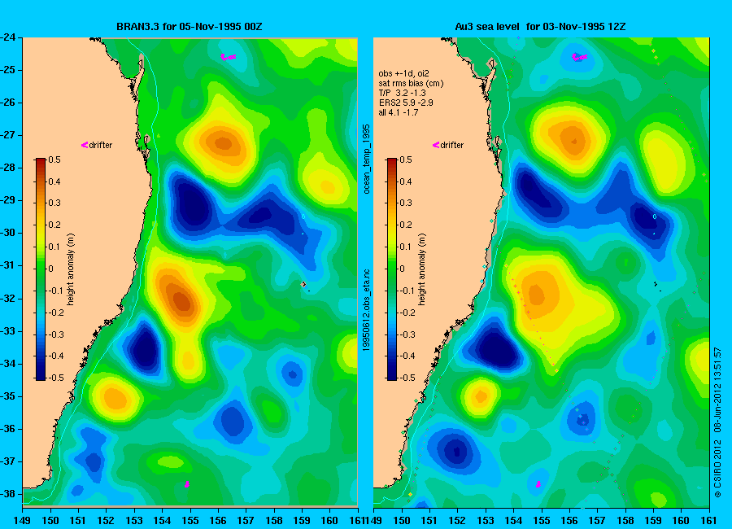Screen dimensions: 732x529
Task: Click longitude label 152 under BRAN3.3 map
Action: point(107,521)
